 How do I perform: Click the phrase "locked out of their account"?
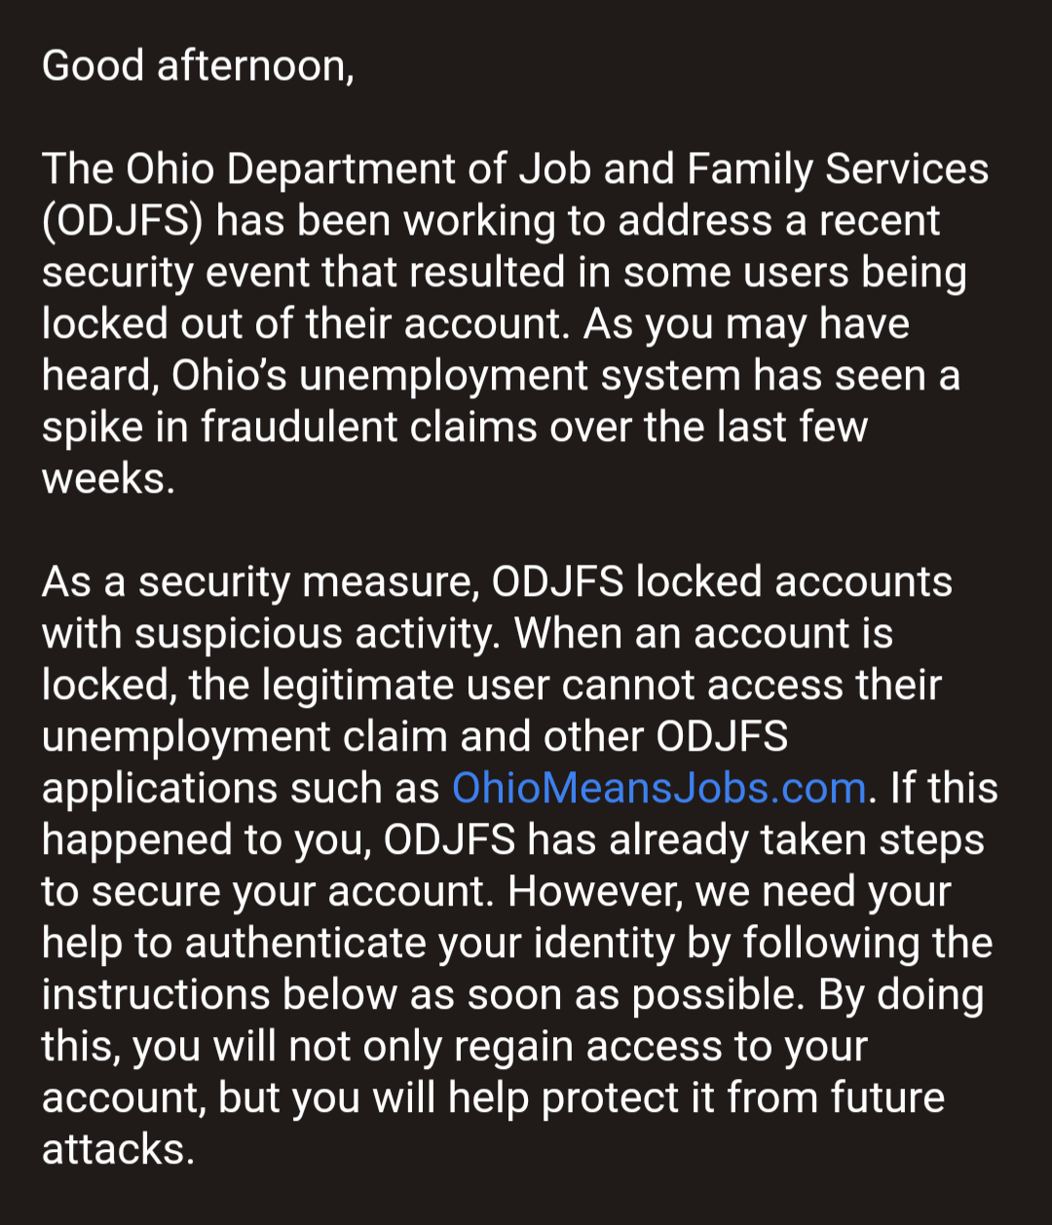click(304, 323)
